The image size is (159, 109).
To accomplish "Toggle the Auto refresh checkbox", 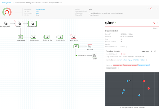I will [142, 52].
